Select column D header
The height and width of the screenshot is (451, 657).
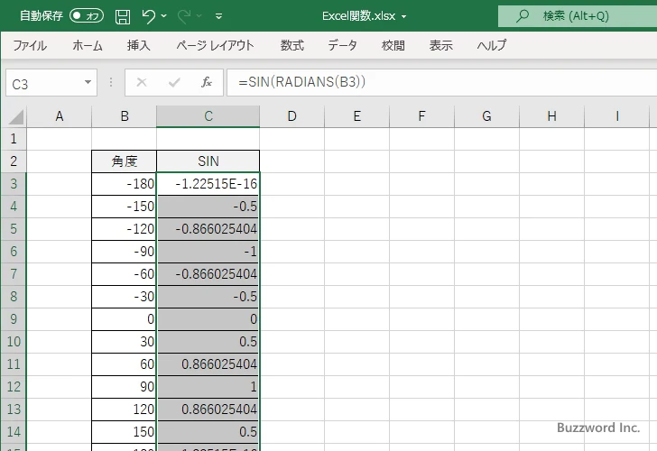[291, 116]
